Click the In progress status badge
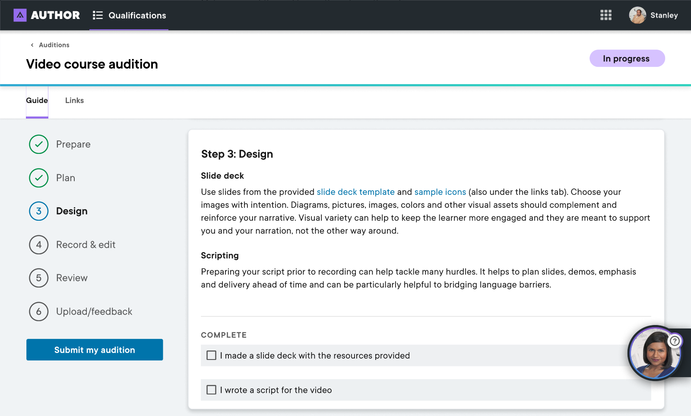 click(627, 59)
